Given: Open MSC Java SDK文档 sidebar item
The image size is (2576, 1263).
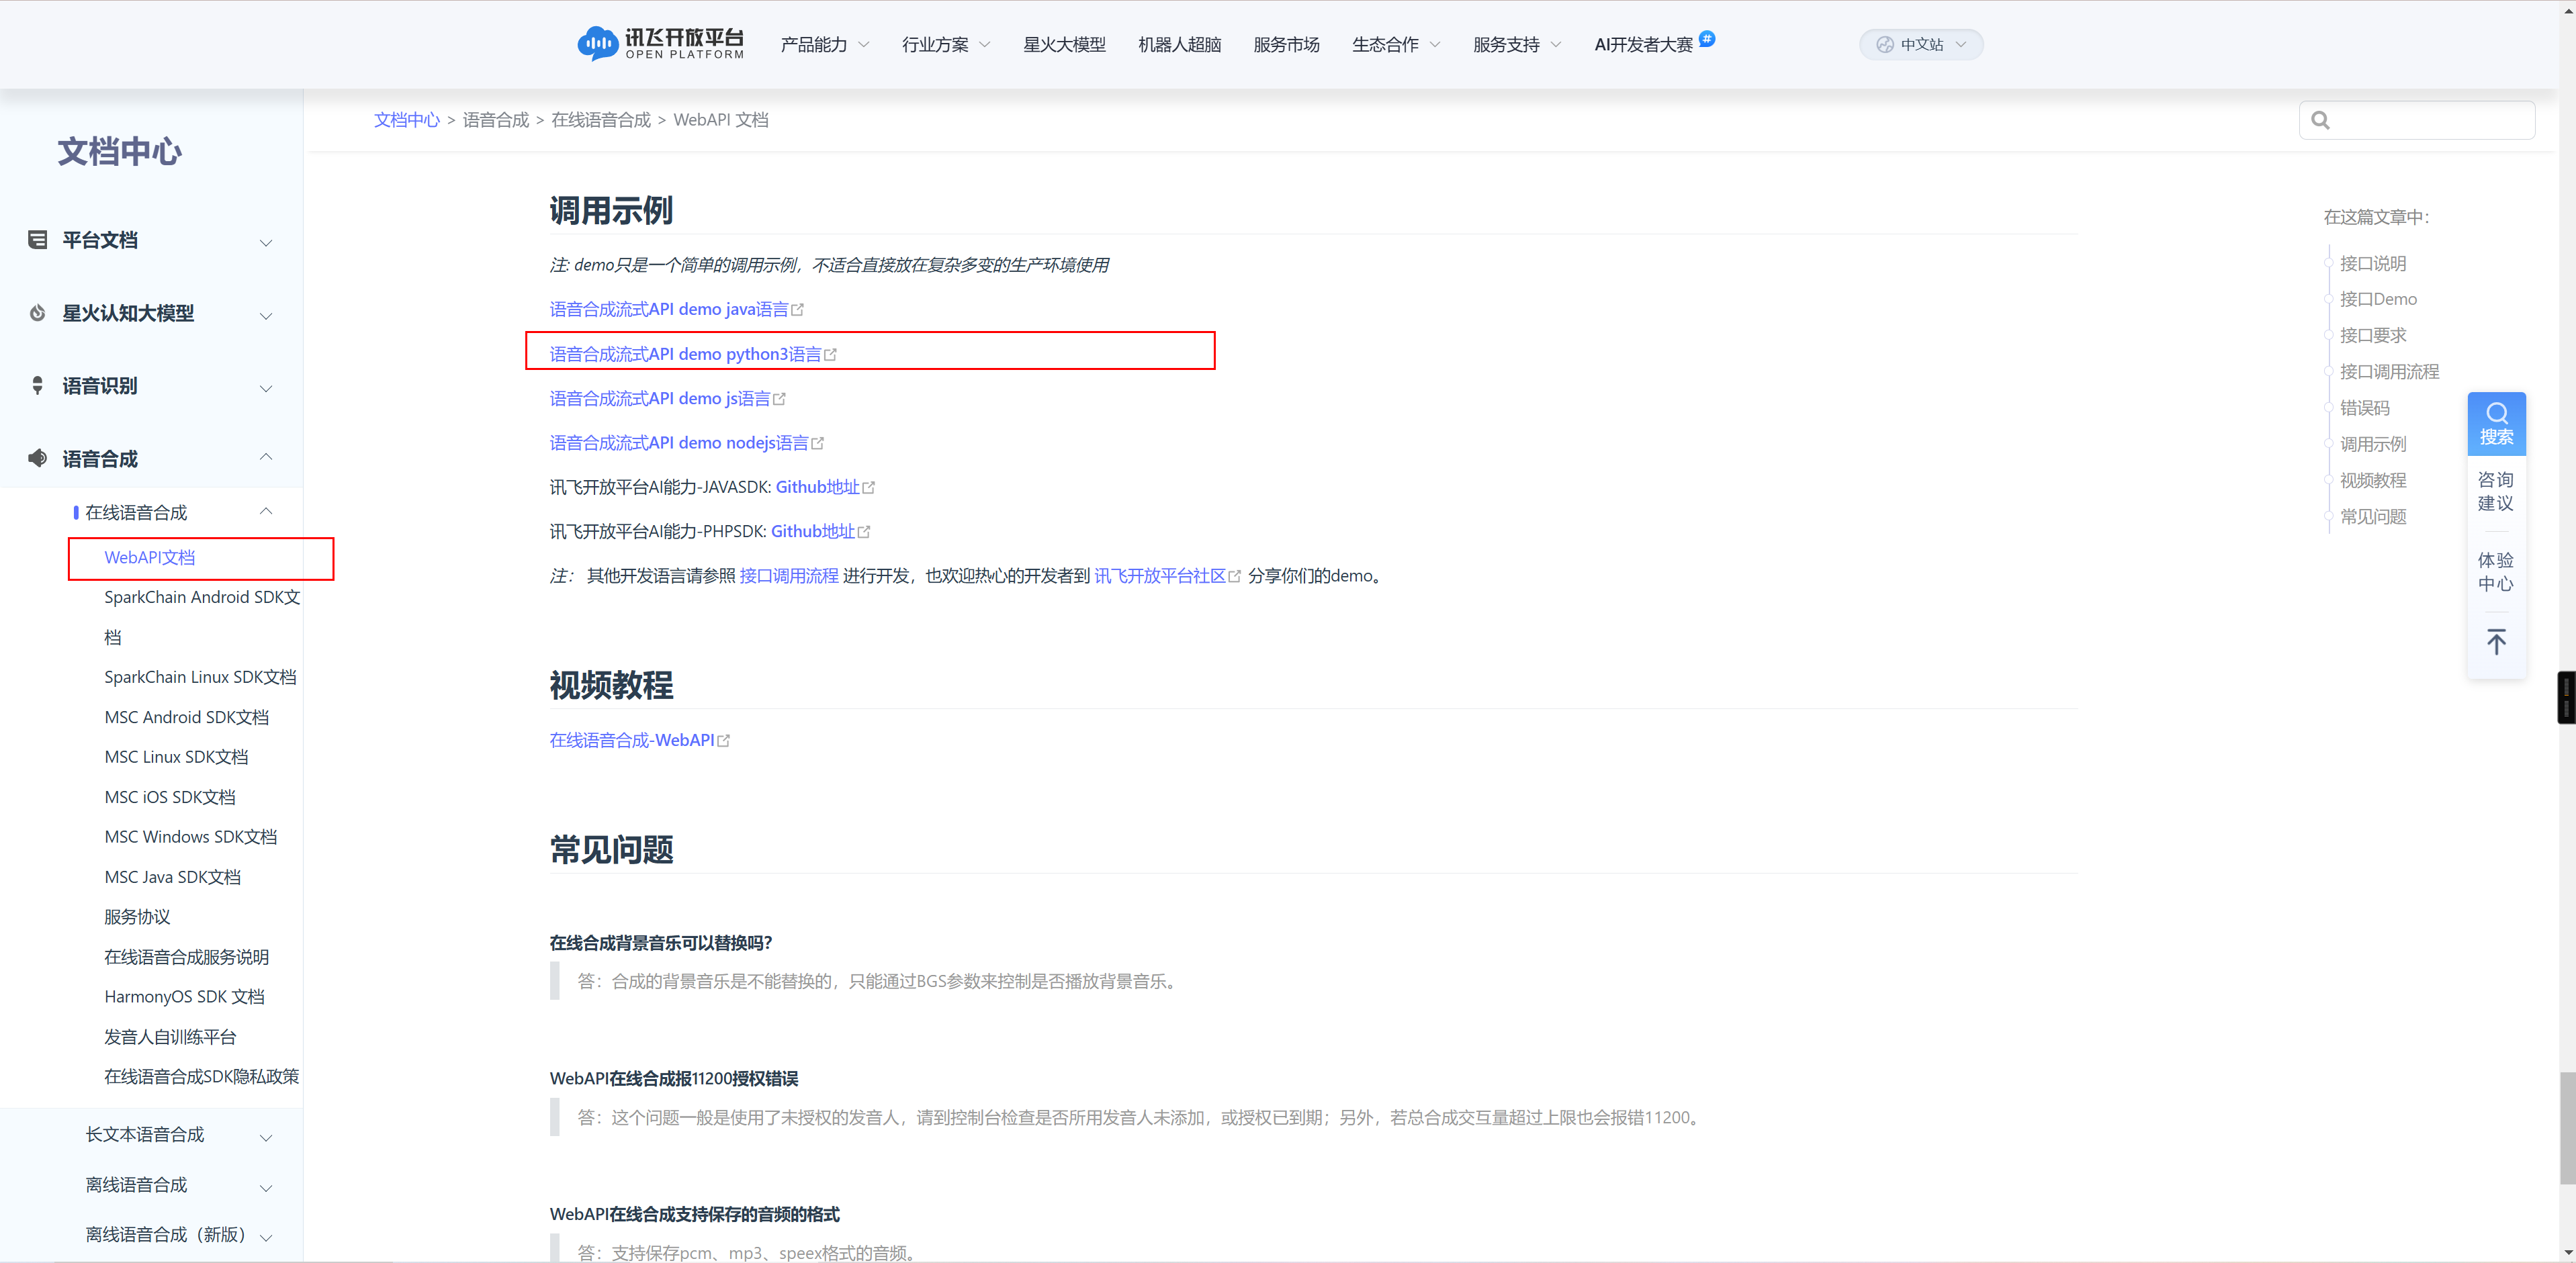Looking at the screenshot, I should point(173,877).
